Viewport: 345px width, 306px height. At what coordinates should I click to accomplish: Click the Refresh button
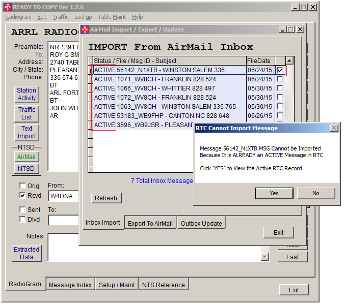point(106,198)
